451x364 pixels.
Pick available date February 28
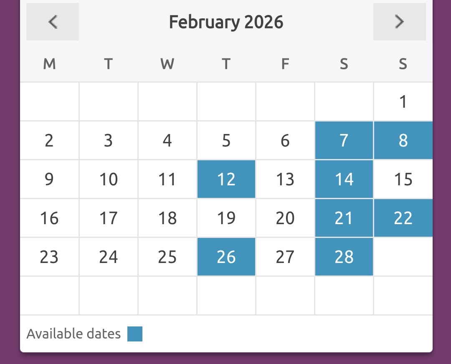(x=344, y=257)
